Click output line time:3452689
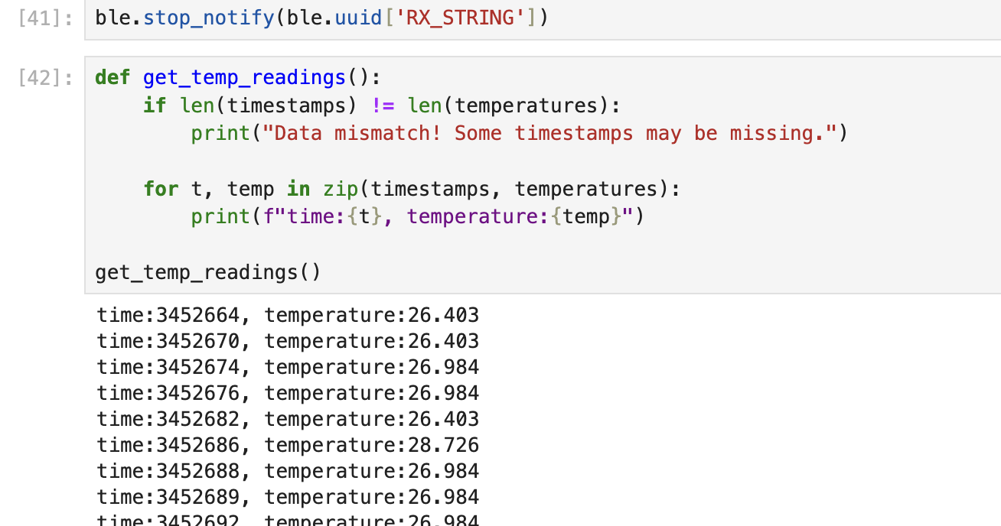Viewport: 1001px width, 526px height. [288, 497]
